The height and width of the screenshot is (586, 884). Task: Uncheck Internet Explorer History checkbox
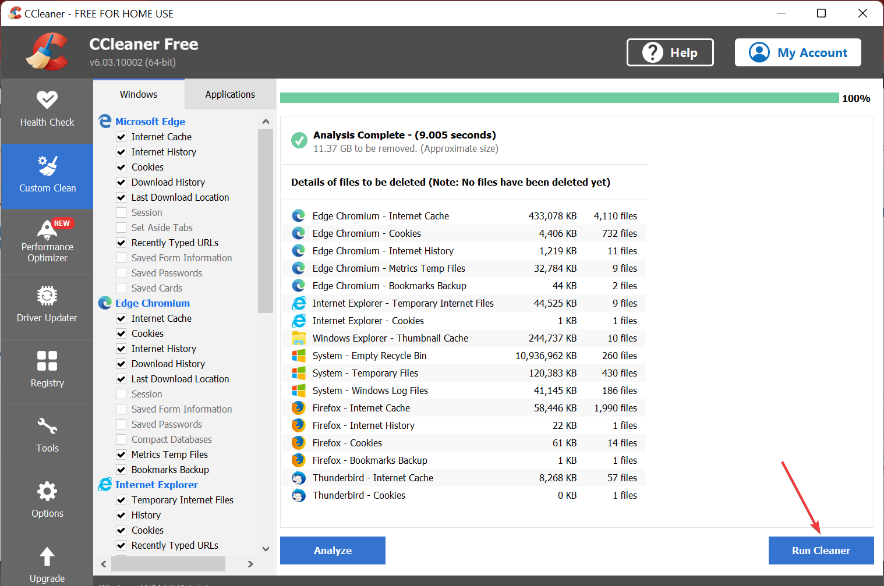tap(121, 515)
